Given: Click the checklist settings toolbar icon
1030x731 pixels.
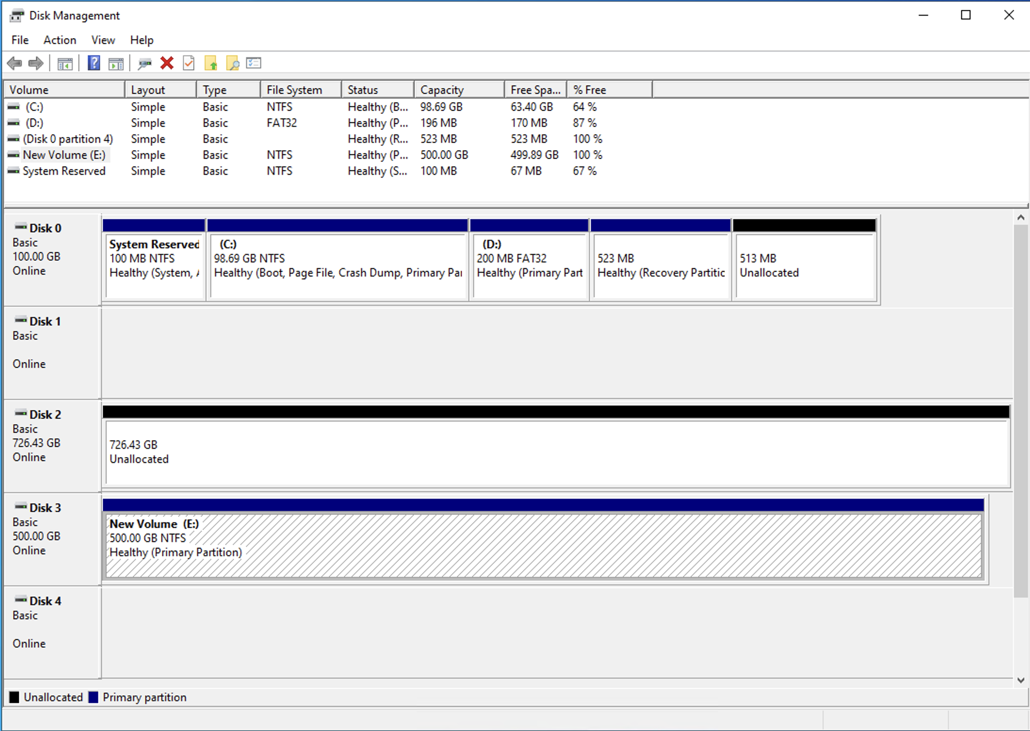Looking at the screenshot, I should point(253,63).
